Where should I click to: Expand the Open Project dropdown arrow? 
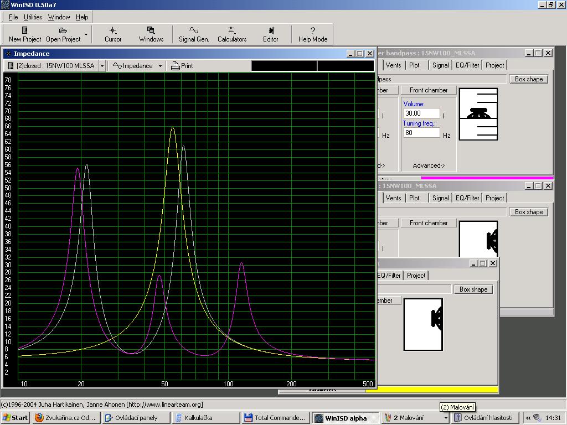point(86,34)
